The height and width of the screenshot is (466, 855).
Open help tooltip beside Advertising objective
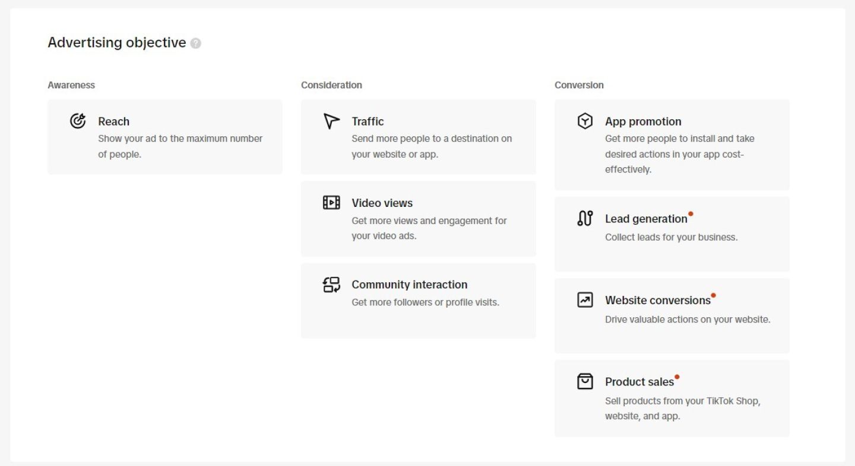coord(196,43)
